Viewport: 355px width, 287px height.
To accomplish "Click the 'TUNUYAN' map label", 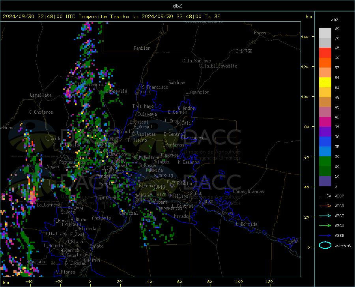I will pyautogui.click(x=92, y=261).
